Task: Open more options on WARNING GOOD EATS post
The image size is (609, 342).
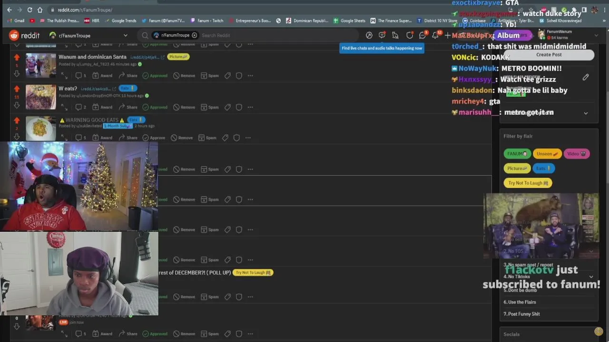Action: tap(248, 138)
